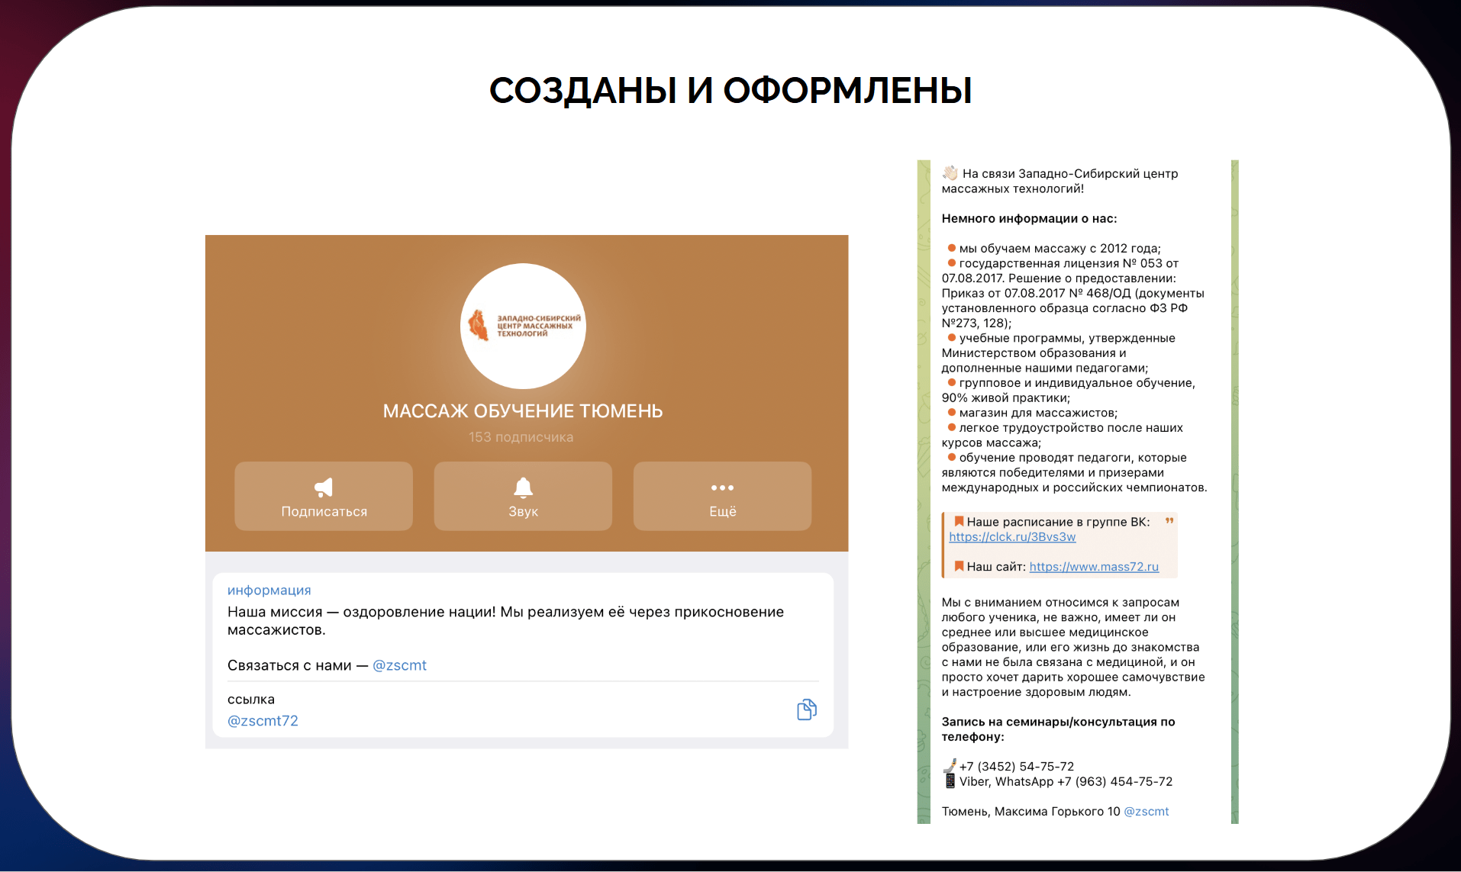This screenshot has width=1461, height=872.
Task: Click the bookmark icon beside Наш сайт
Action: (x=958, y=567)
